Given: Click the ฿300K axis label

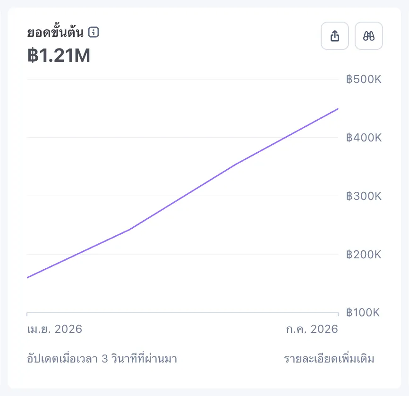Looking at the screenshot, I should click(x=364, y=196).
